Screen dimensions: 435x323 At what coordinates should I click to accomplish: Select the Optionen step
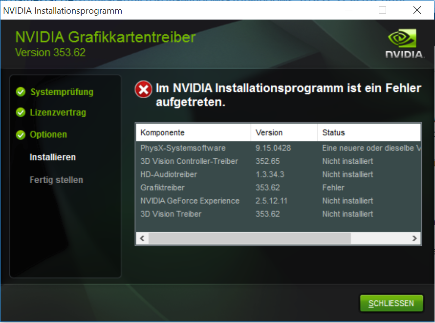[x=48, y=135]
